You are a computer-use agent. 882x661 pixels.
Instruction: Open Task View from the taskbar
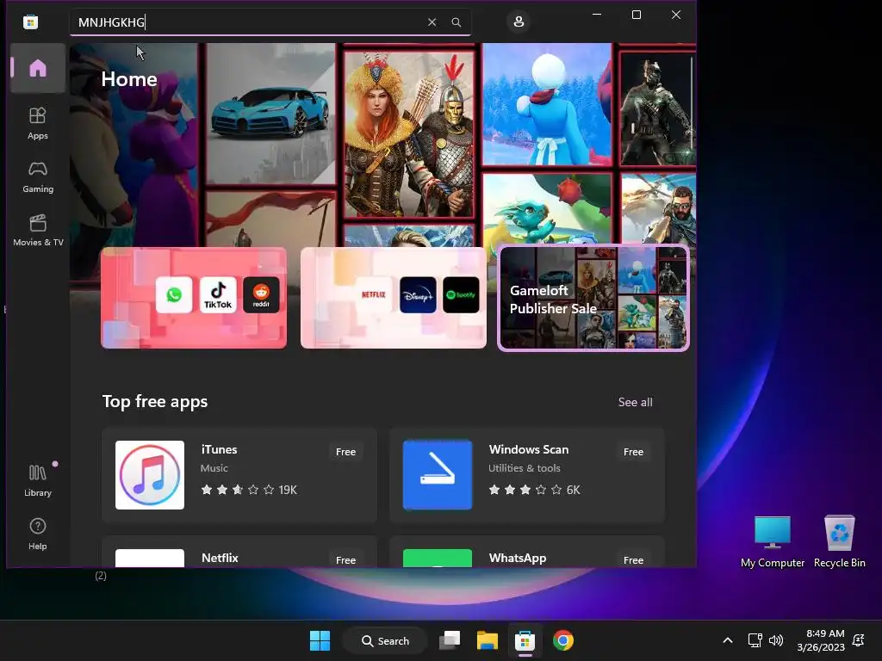450,640
